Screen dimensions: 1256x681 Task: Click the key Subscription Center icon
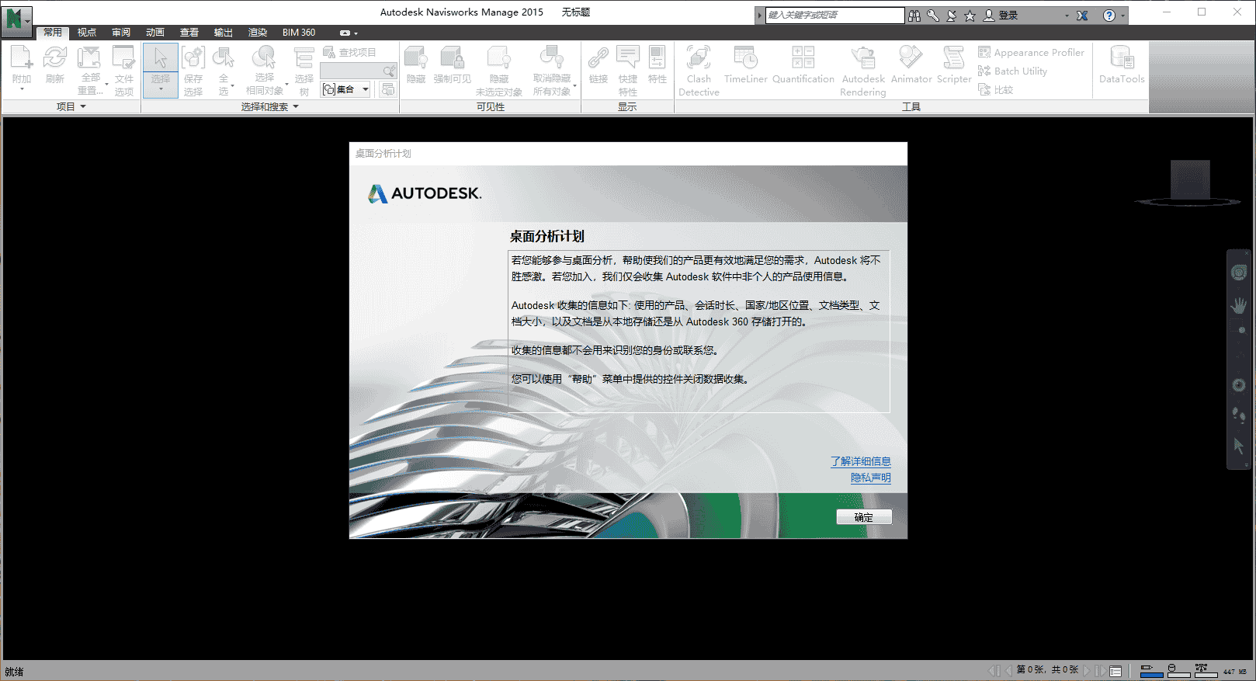[933, 16]
